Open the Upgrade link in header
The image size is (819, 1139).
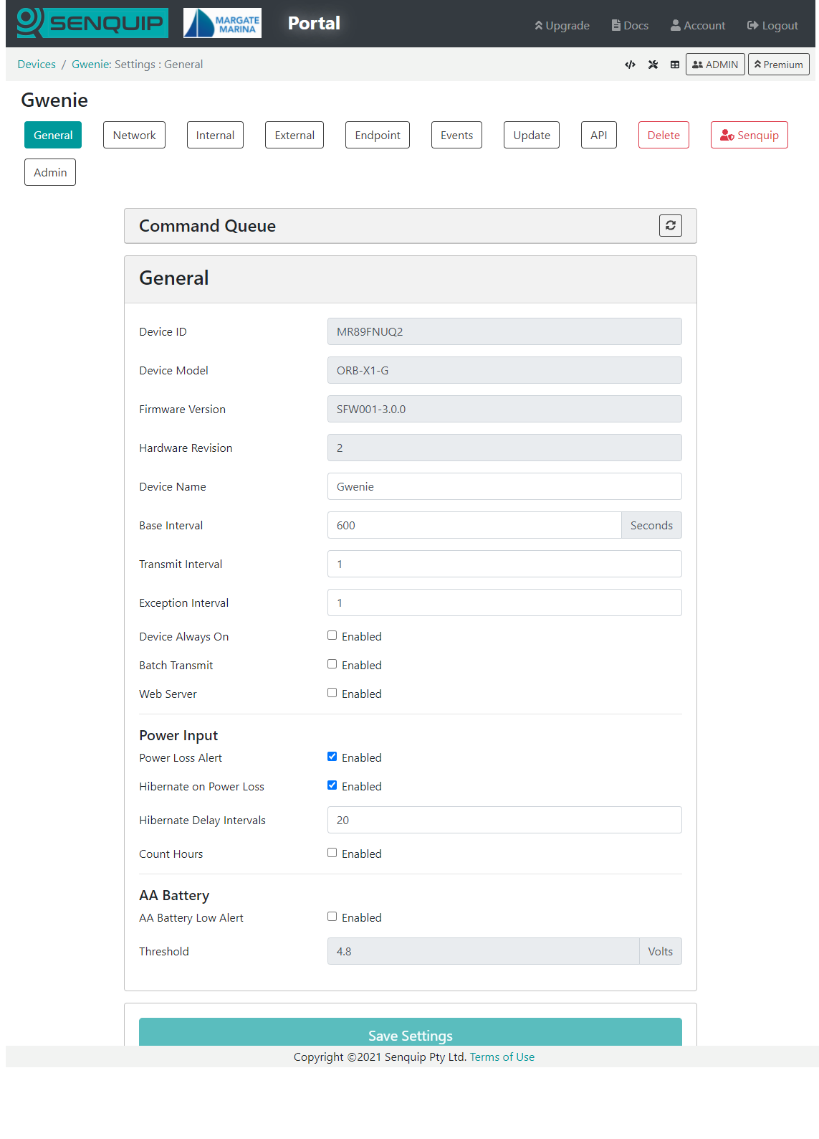pos(562,25)
